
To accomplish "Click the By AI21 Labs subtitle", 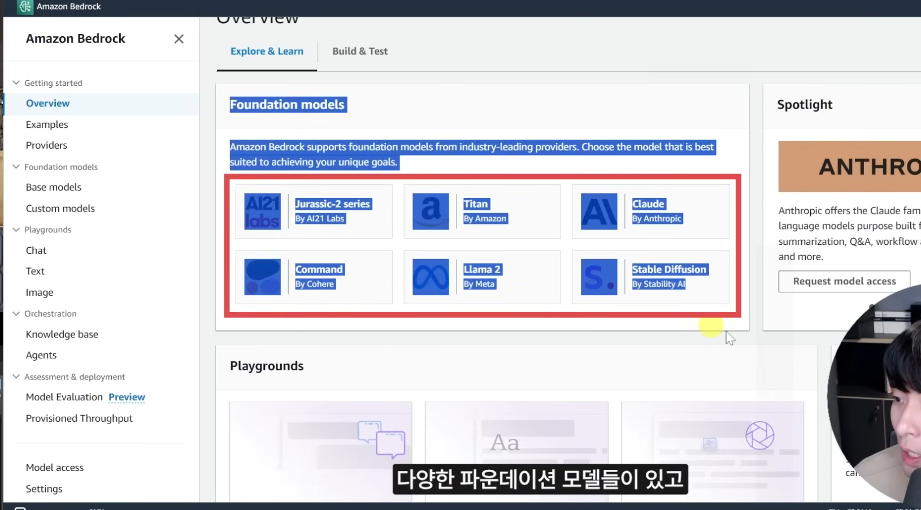I will (x=320, y=219).
